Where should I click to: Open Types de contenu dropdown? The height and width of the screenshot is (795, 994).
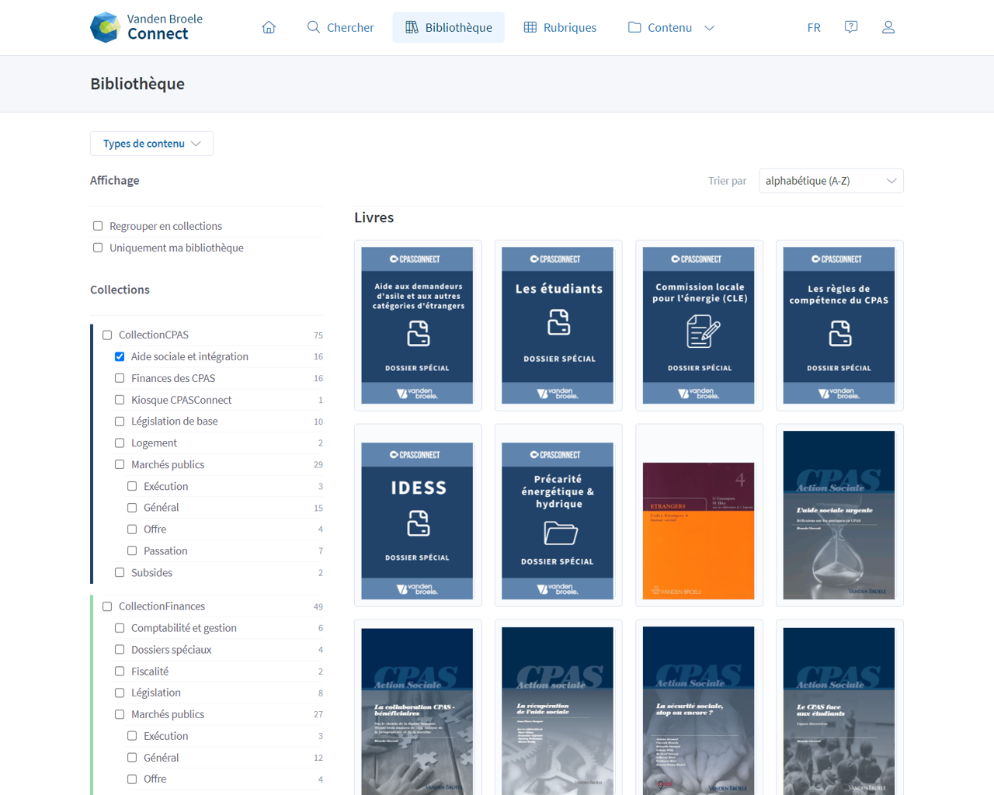click(151, 144)
